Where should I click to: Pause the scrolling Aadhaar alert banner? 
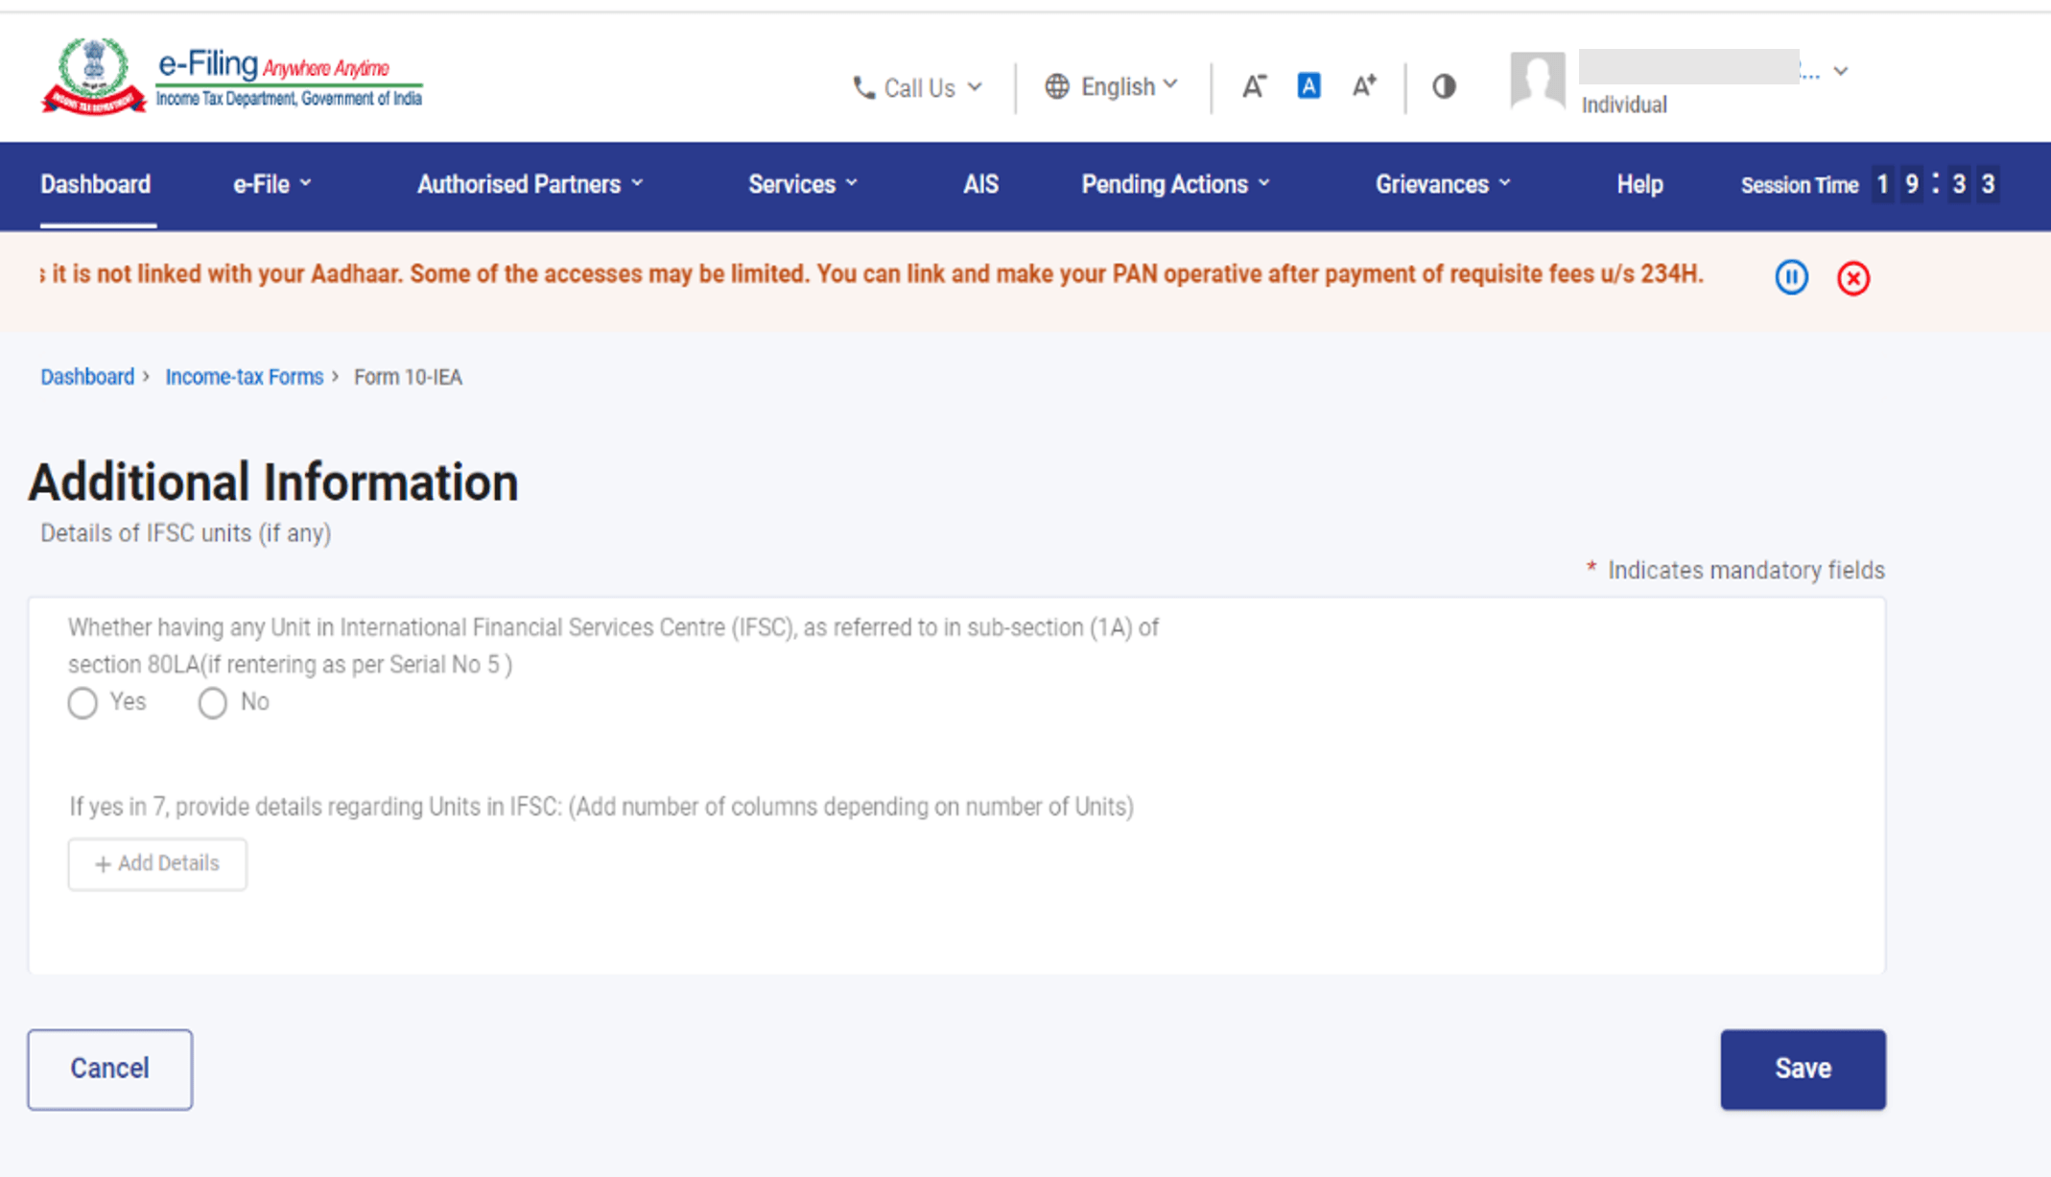1790,278
